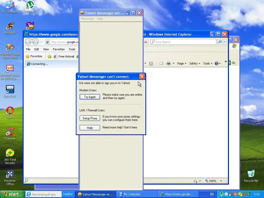Expand the toolbar overflow chevron
This screenshot has width=264, height=198.
click(x=226, y=62)
